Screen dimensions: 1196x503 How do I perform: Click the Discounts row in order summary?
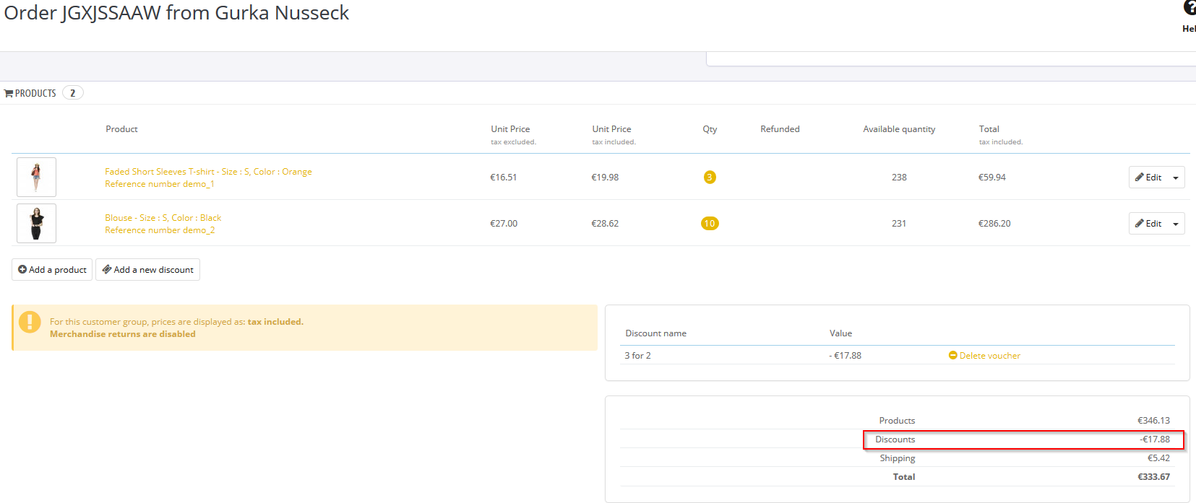click(x=1023, y=439)
